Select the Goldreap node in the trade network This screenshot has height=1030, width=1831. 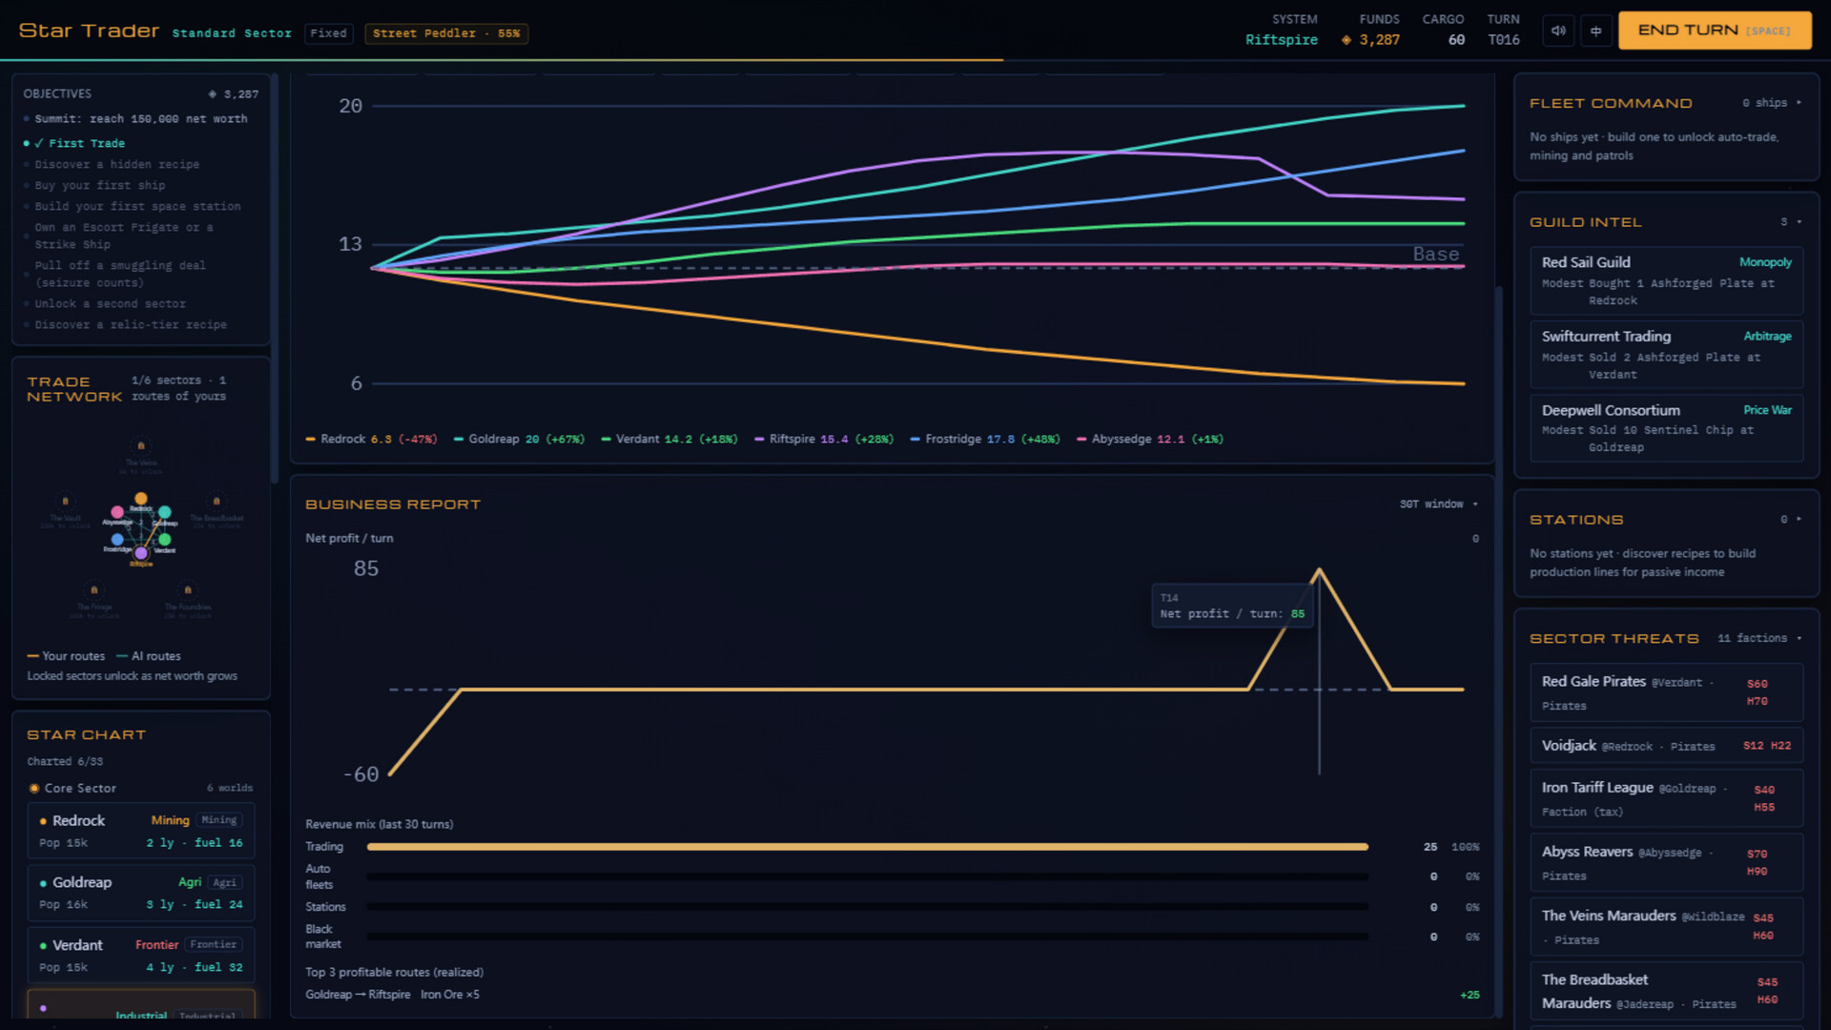pyautogui.click(x=165, y=512)
